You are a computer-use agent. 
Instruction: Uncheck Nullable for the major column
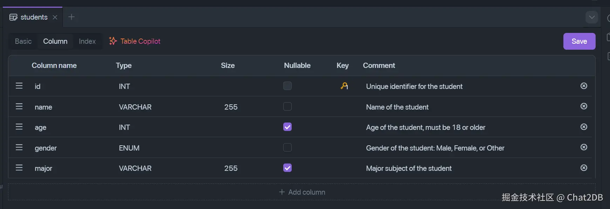click(287, 168)
